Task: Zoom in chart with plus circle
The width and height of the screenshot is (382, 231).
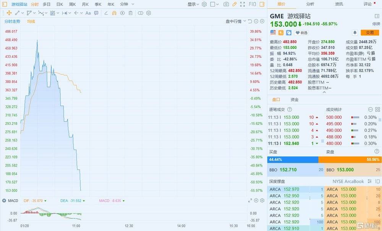Action: (262, 21)
